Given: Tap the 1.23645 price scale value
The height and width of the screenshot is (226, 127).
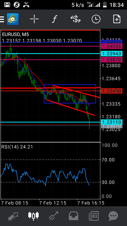Looking at the screenshot, I should [x=111, y=79].
